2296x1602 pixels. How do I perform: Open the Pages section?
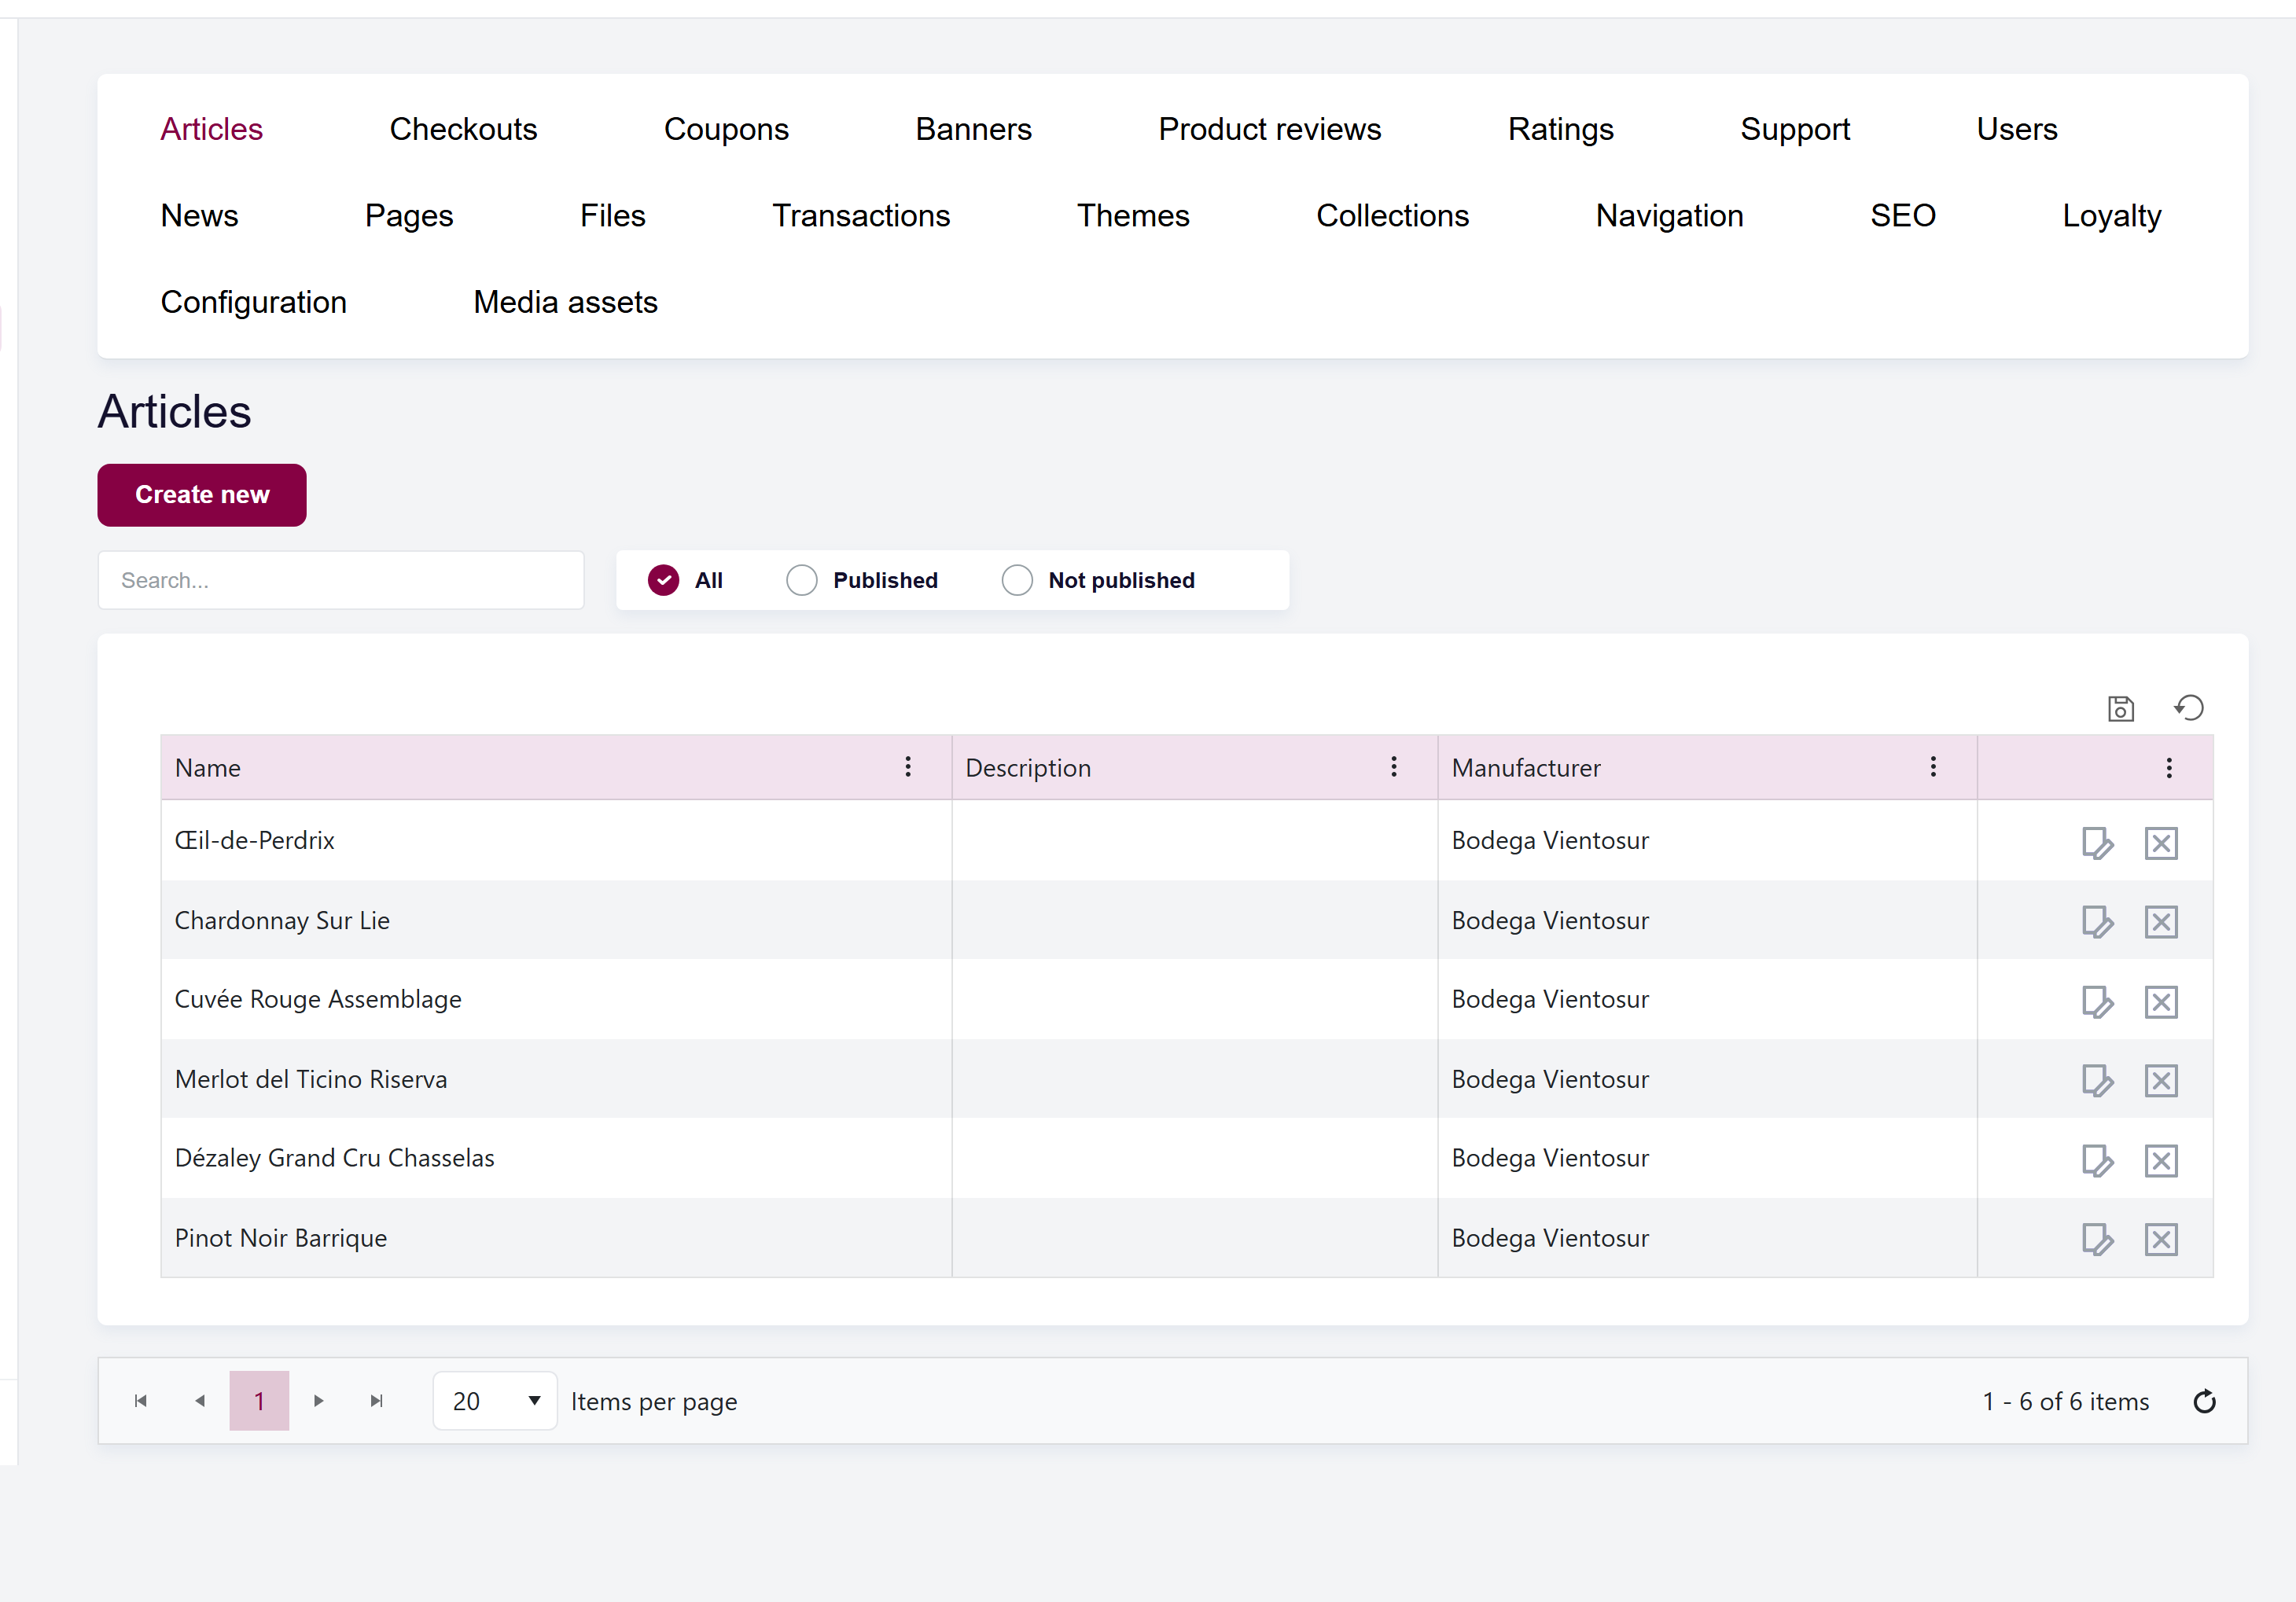pos(409,216)
